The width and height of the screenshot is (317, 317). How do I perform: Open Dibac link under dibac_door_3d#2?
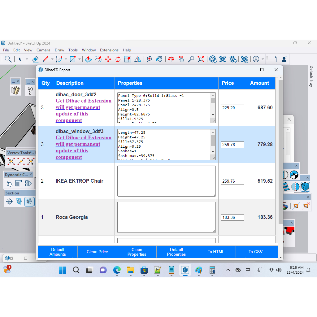tap(84, 111)
